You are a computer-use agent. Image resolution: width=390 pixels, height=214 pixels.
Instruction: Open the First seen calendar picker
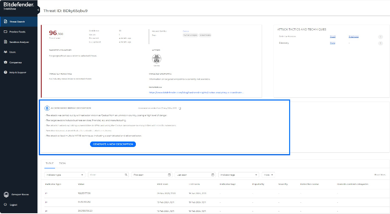[169, 175]
